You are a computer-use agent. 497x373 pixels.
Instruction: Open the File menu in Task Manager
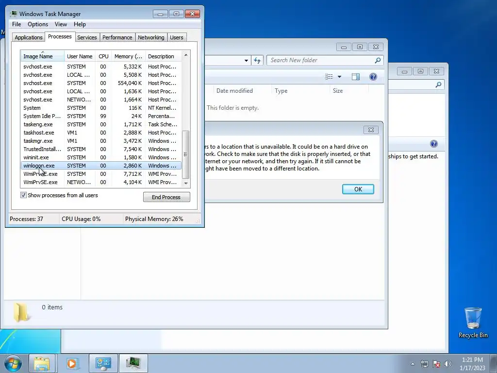(17, 24)
